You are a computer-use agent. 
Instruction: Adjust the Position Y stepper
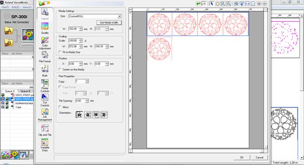click(107, 64)
